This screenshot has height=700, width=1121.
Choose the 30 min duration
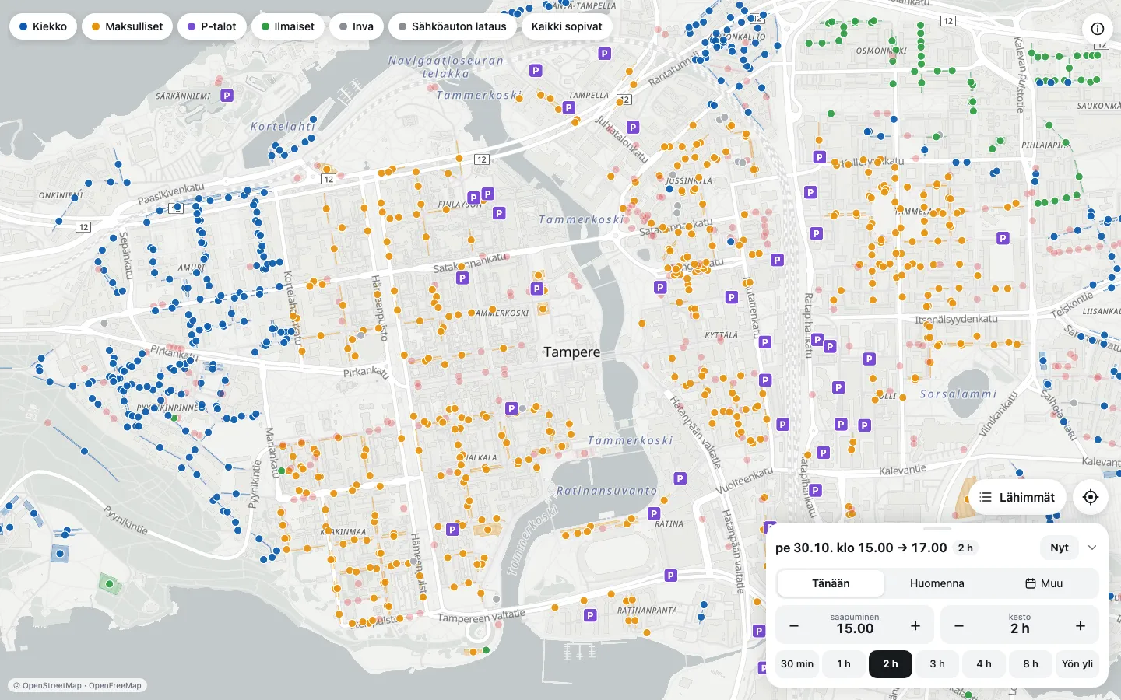coord(797,664)
